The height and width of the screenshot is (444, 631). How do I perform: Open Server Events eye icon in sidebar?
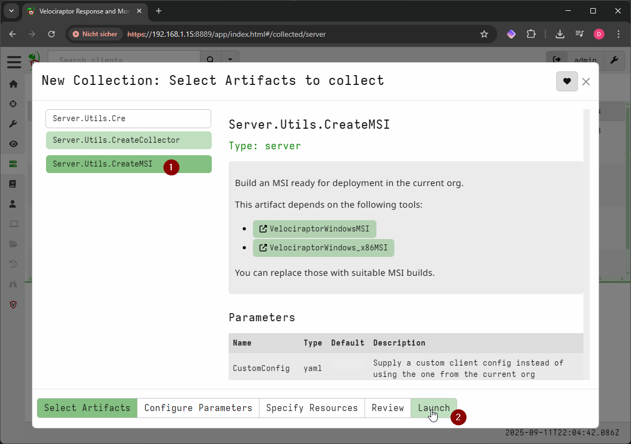[x=14, y=144]
